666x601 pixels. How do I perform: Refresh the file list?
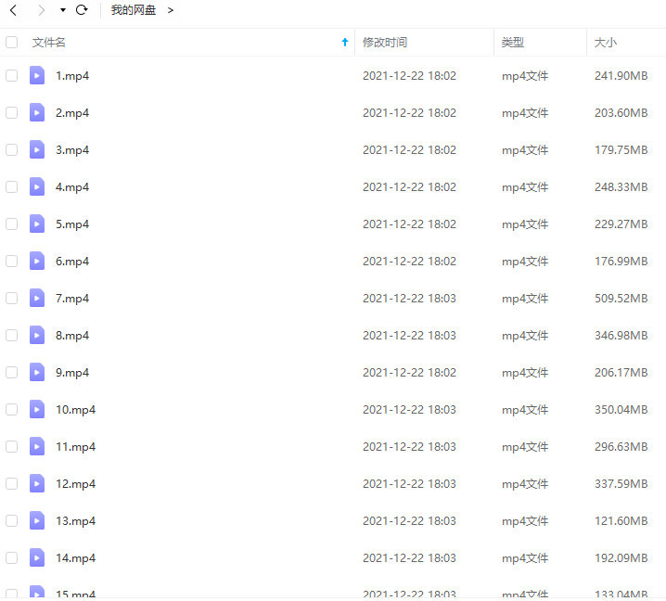click(x=82, y=10)
